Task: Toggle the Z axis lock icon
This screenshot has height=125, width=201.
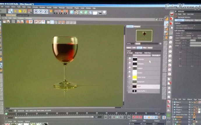Action: [x=45, y=12]
